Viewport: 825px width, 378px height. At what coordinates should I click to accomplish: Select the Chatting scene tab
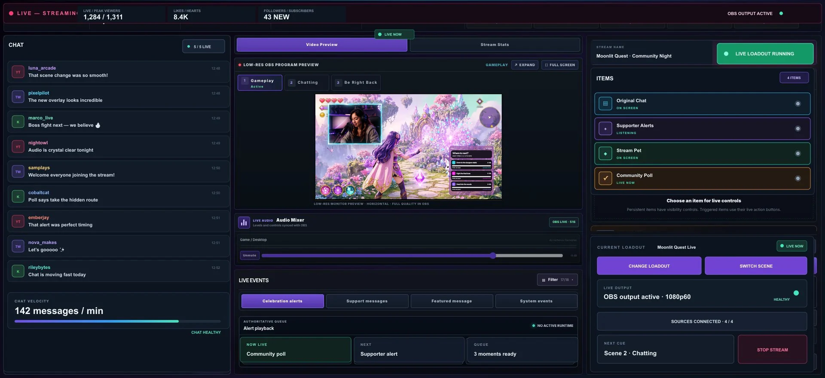pos(306,82)
